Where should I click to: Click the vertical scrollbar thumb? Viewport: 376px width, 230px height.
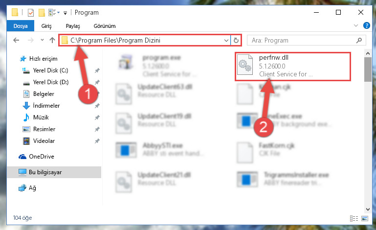[368, 69]
